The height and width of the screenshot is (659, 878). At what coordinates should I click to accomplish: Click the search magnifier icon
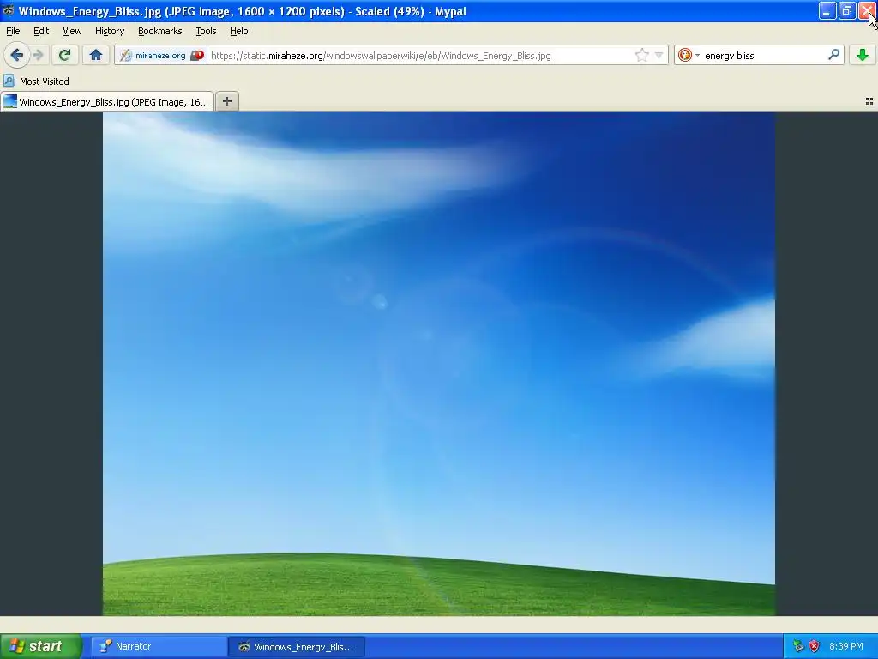click(833, 55)
